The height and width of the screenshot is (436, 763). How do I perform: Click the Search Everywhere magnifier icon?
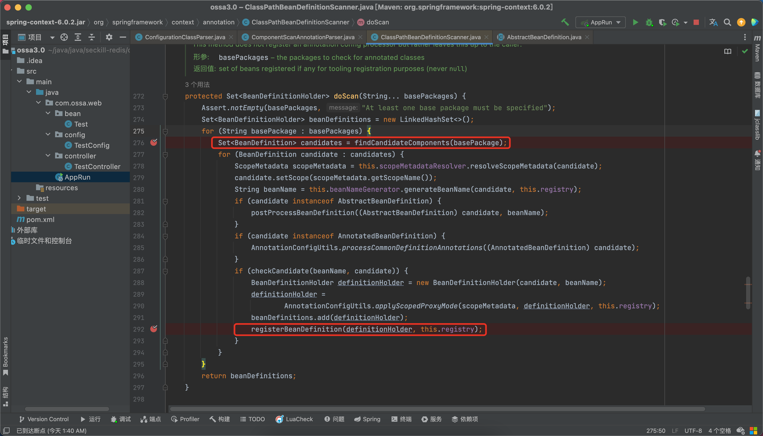(x=727, y=23)
